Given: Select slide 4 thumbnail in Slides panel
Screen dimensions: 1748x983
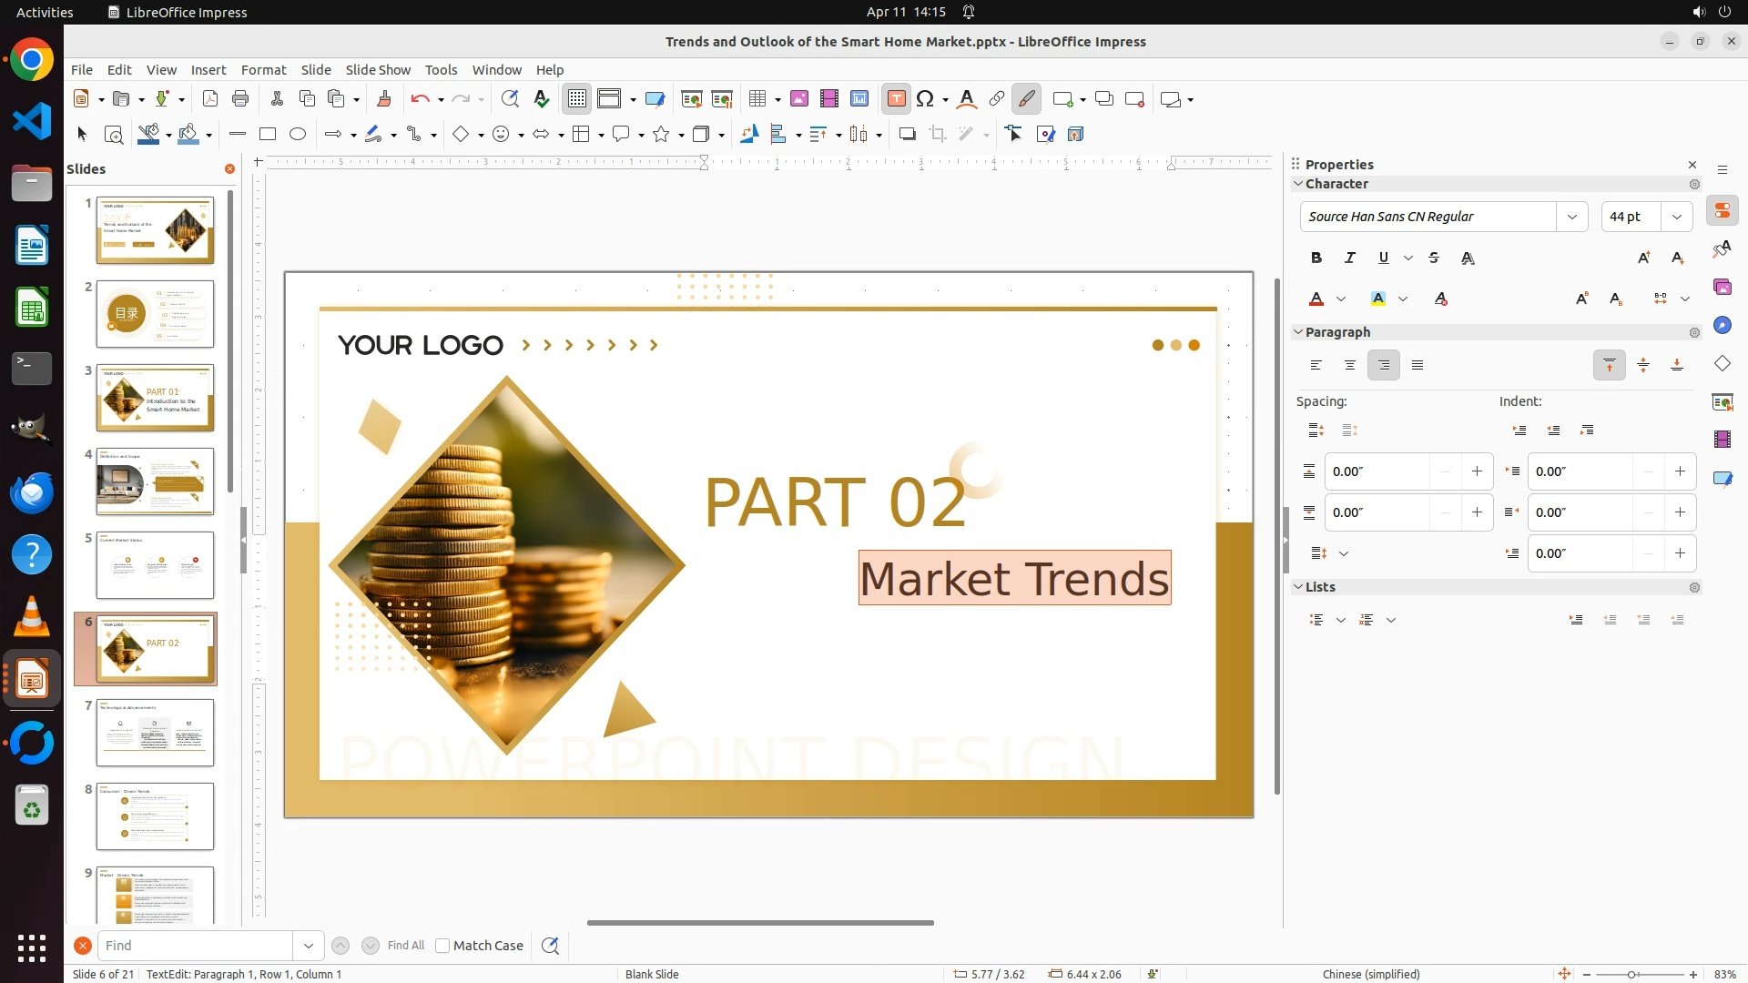Looking at the screenshot, I should [x=155, y=481].
